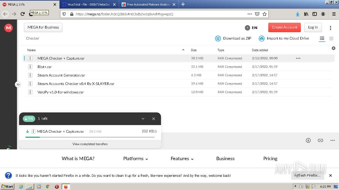Viewport: 339px width, 190px height.
Task: Click the MEGA logo in the sidebar
Action: click(8, 28)
